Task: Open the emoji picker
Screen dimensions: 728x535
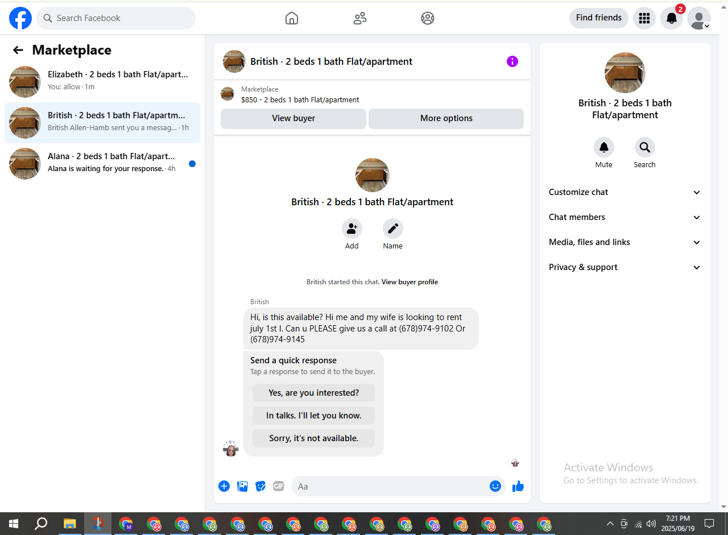Action: click(x=495, y=486)
